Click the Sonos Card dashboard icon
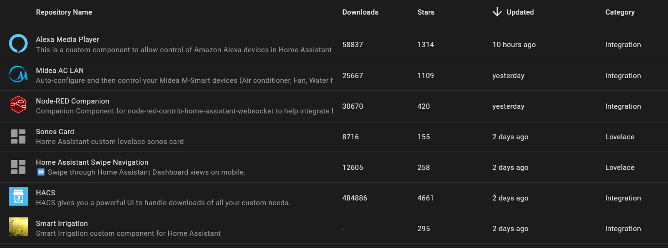Image resolution: width=668 pixels, height=248 pixels. (x=18, y=136)
